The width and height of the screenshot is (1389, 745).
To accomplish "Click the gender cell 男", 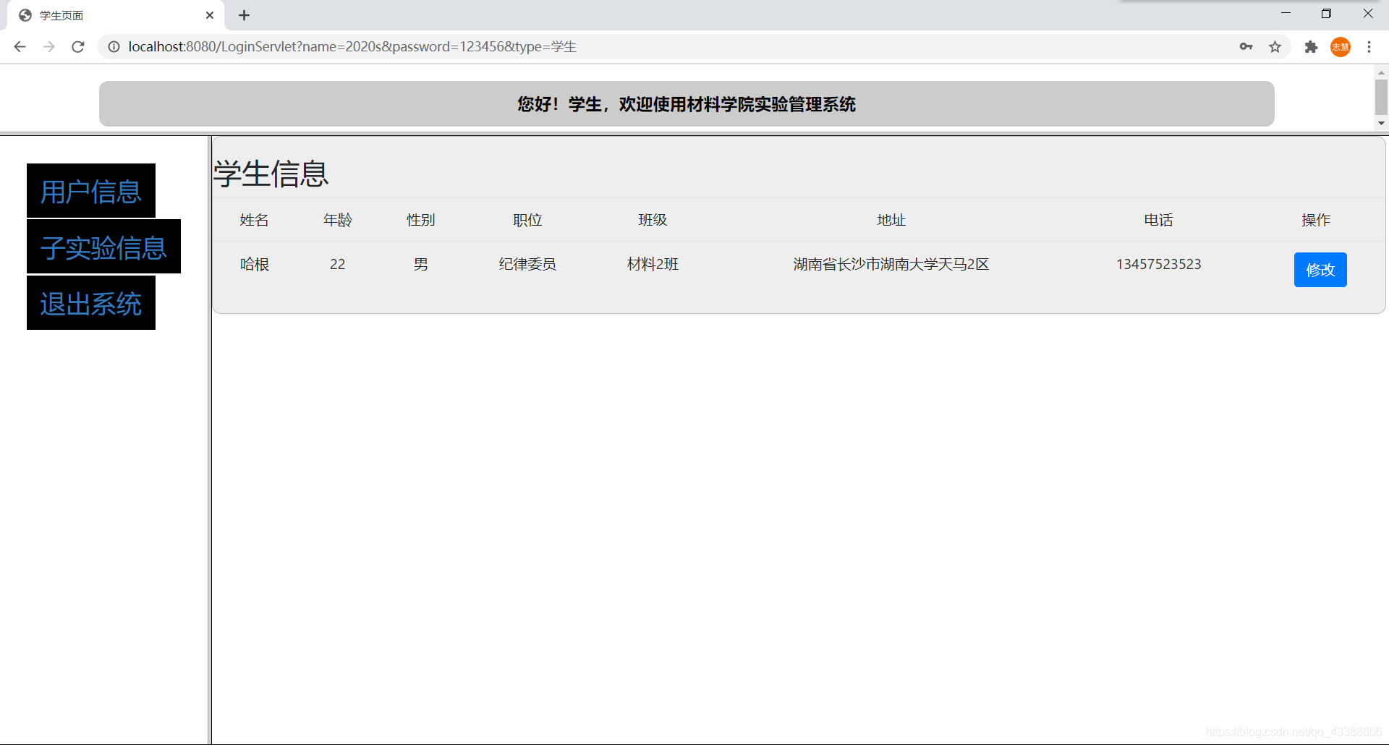I will pos(421,264).
